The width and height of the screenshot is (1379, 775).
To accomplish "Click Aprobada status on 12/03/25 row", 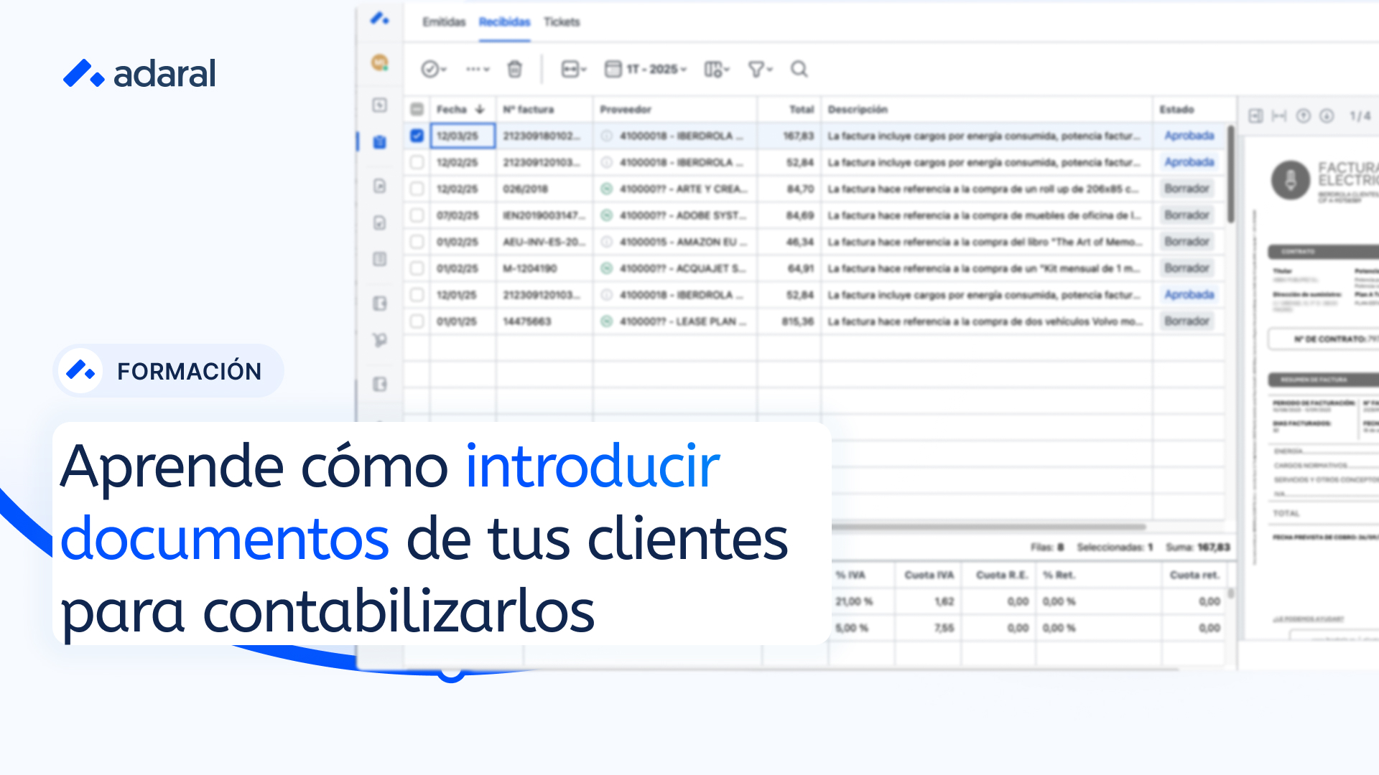I will (x=1189, y=136).
